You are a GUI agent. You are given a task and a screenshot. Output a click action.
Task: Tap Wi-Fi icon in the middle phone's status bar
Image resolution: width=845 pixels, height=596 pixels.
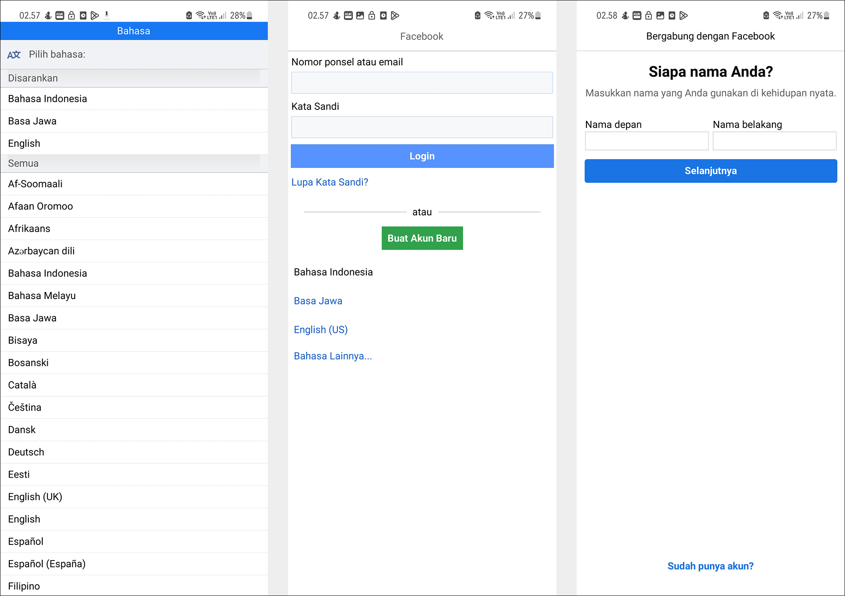coord(489,16)
